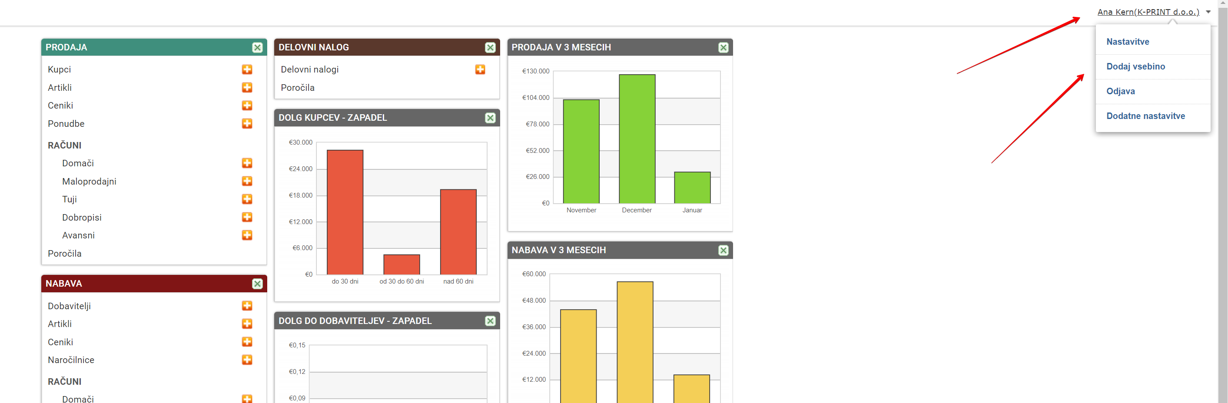Open Dobavitelji list
Viewport: 1228px width, 403px height.
point(69,306)
